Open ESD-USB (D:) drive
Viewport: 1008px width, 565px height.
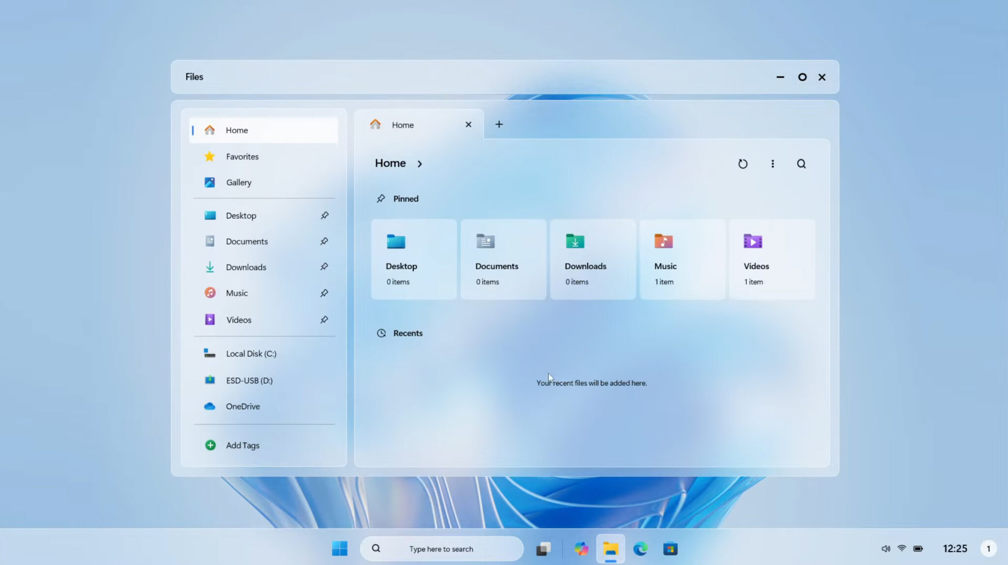click(249, 380)
